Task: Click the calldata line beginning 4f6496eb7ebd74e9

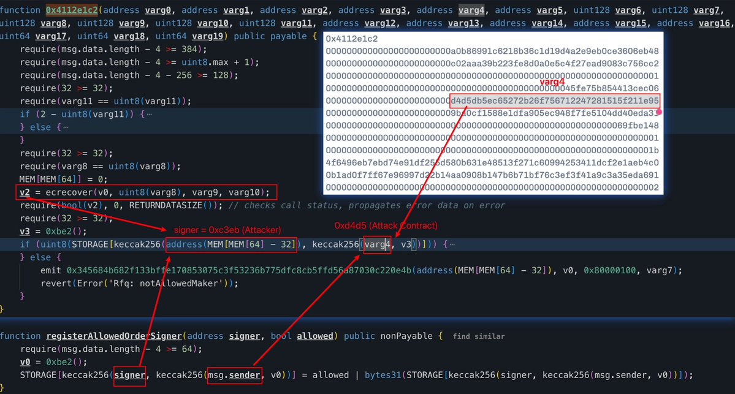Action: point(492,162)
